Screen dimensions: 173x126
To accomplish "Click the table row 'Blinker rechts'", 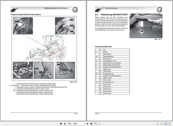I will [x=112, y=78].
